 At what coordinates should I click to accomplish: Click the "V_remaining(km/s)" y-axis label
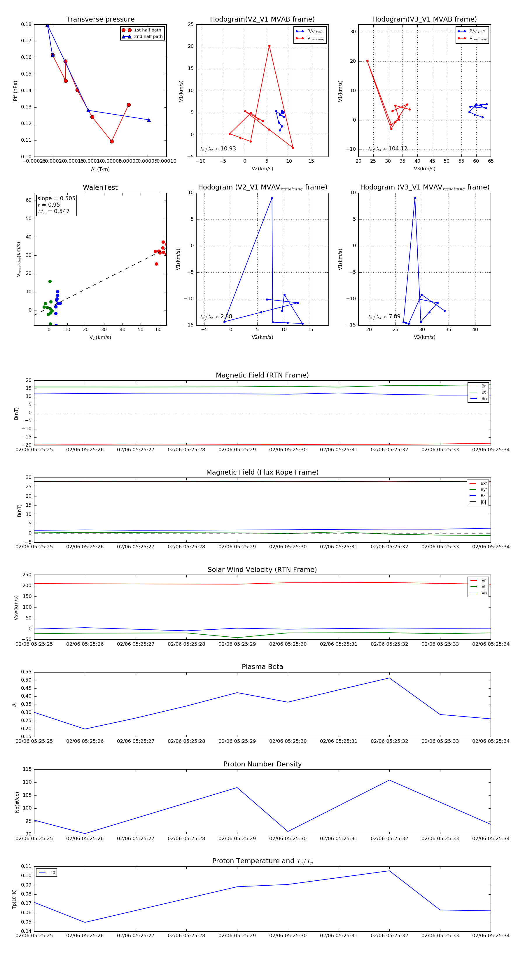(x=18, y=259)
